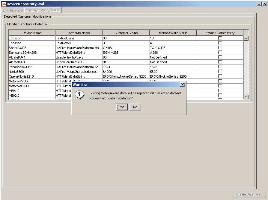Screen dimensions: 268x200
Task: Toggle retain checkbox for Nokia6800
Action: click(x=220, y=71)
